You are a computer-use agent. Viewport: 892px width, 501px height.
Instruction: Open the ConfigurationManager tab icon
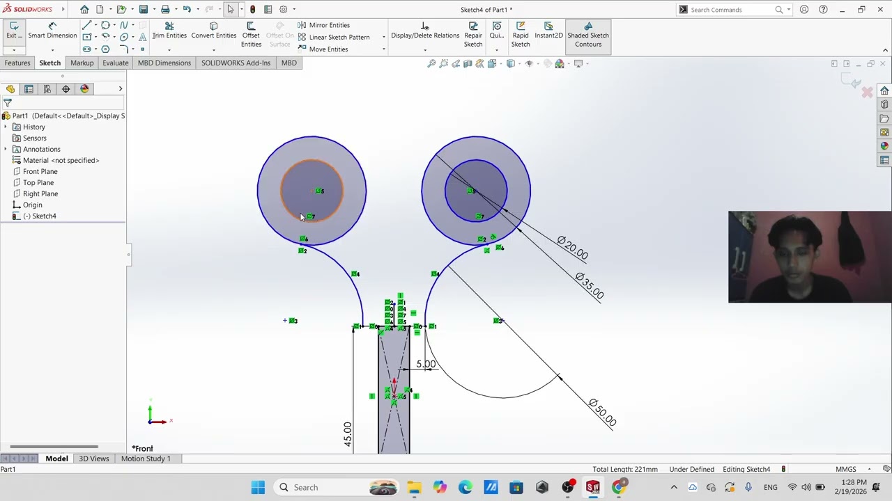click(47, 89)
